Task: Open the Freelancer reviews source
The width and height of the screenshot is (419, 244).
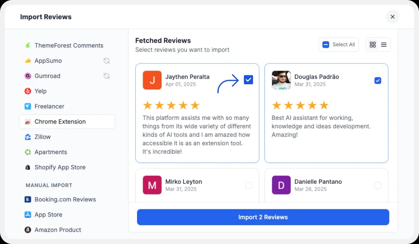Action: [x=49, y=106]
